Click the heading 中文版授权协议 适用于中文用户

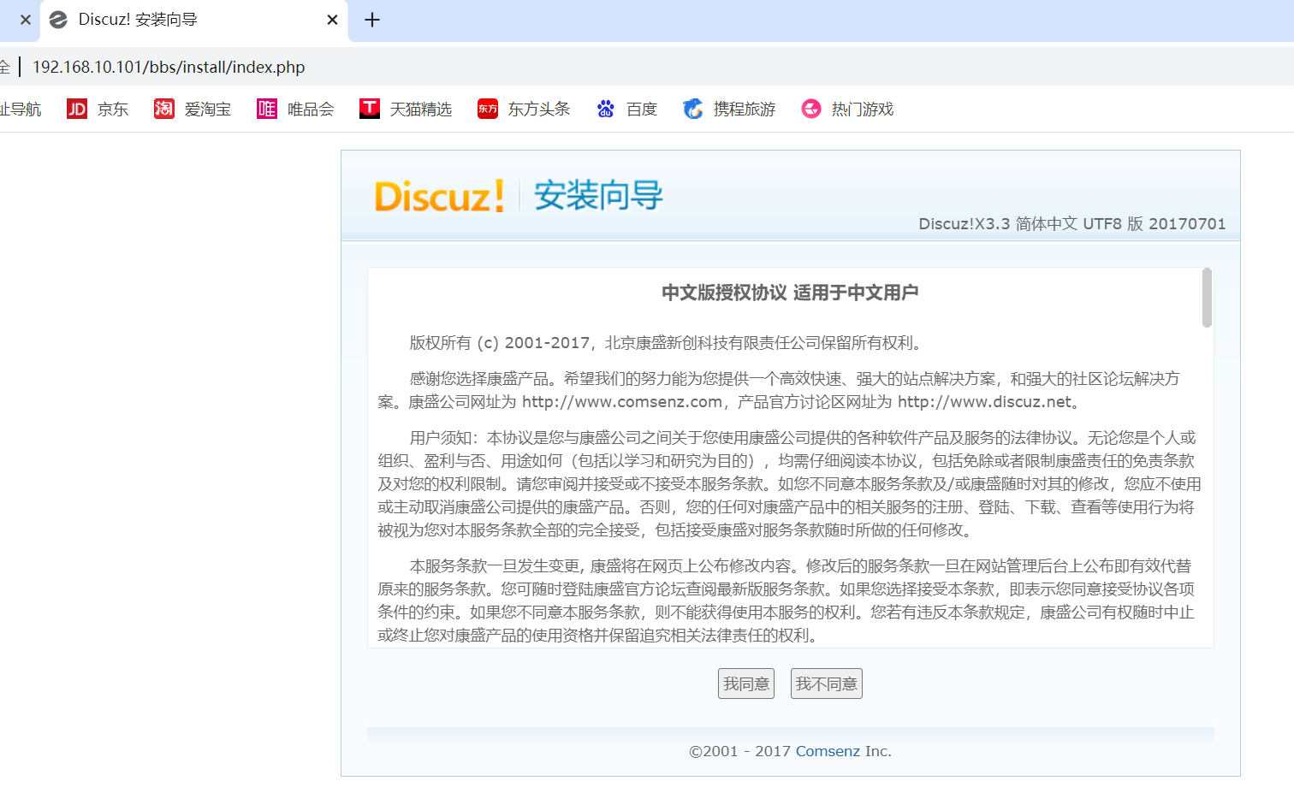(x=790, y=293)
